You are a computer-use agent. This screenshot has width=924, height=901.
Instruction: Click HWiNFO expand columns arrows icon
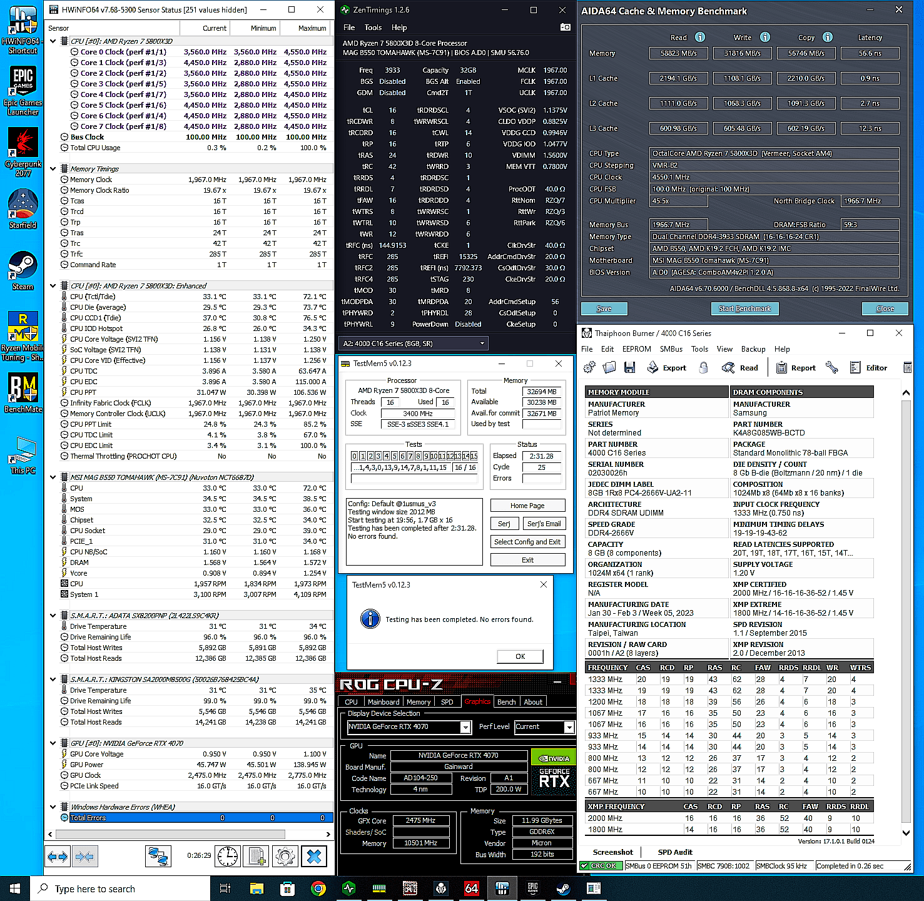[58, 857]
